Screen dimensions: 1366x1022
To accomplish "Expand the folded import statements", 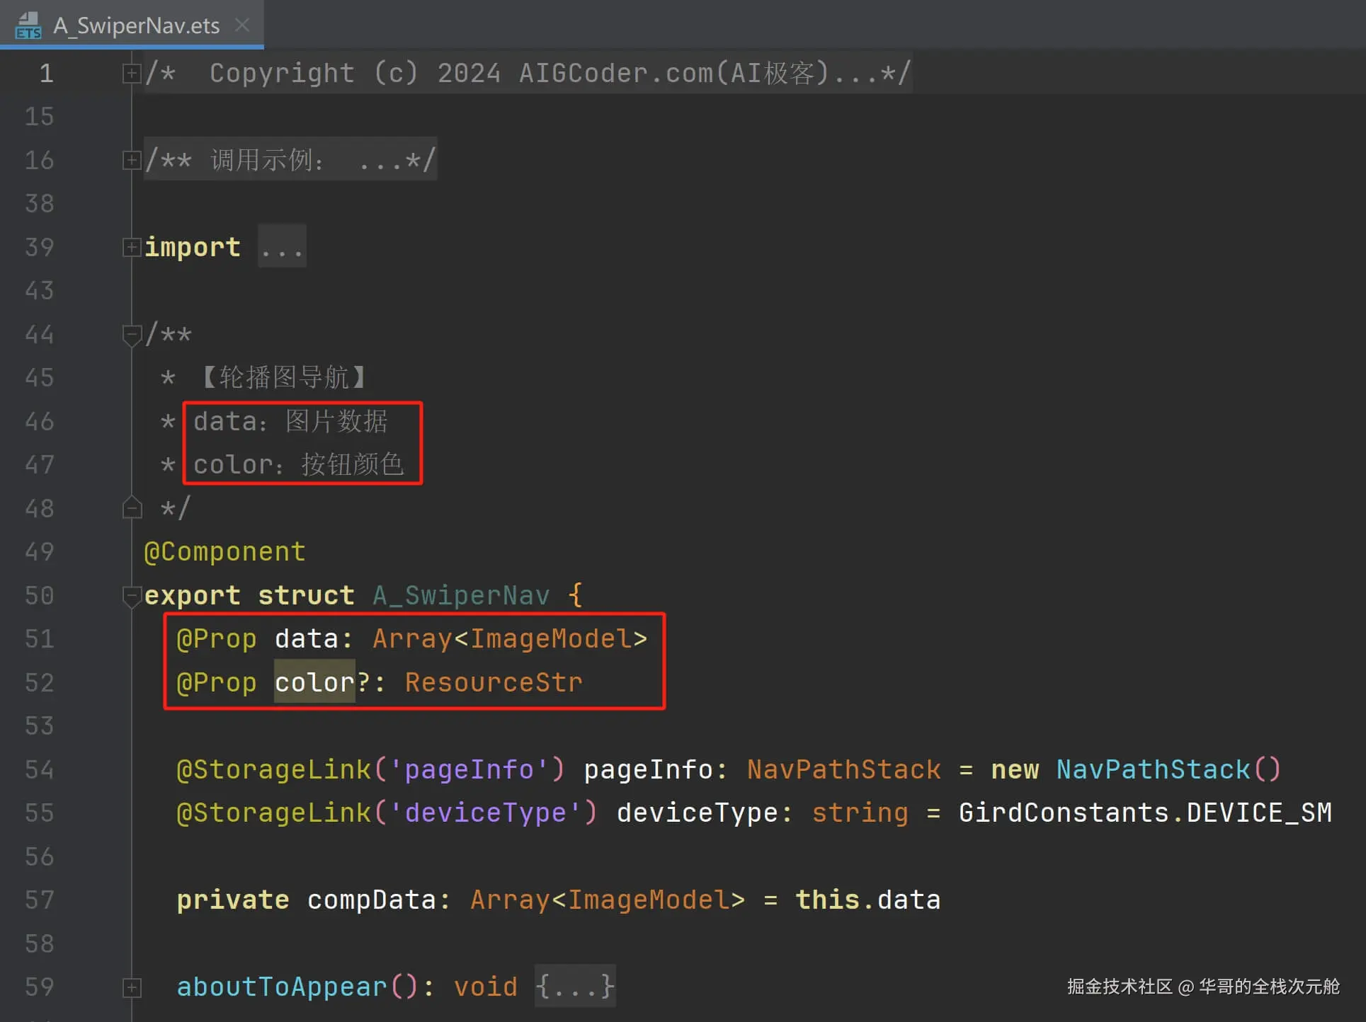I will coord(131,247).
